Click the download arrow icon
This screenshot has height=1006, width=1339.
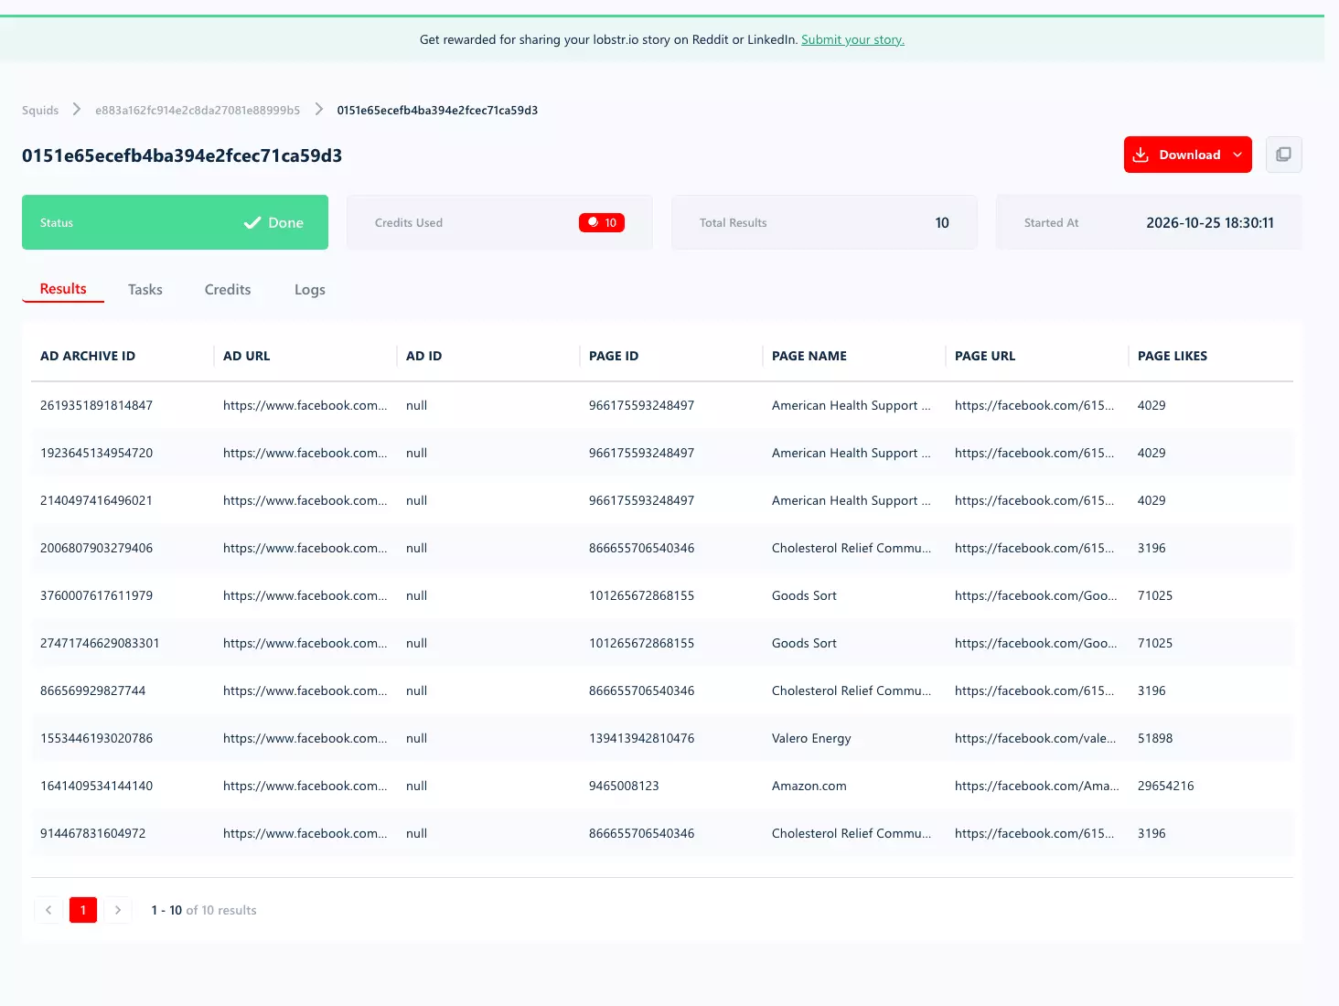click(1141, 155)
